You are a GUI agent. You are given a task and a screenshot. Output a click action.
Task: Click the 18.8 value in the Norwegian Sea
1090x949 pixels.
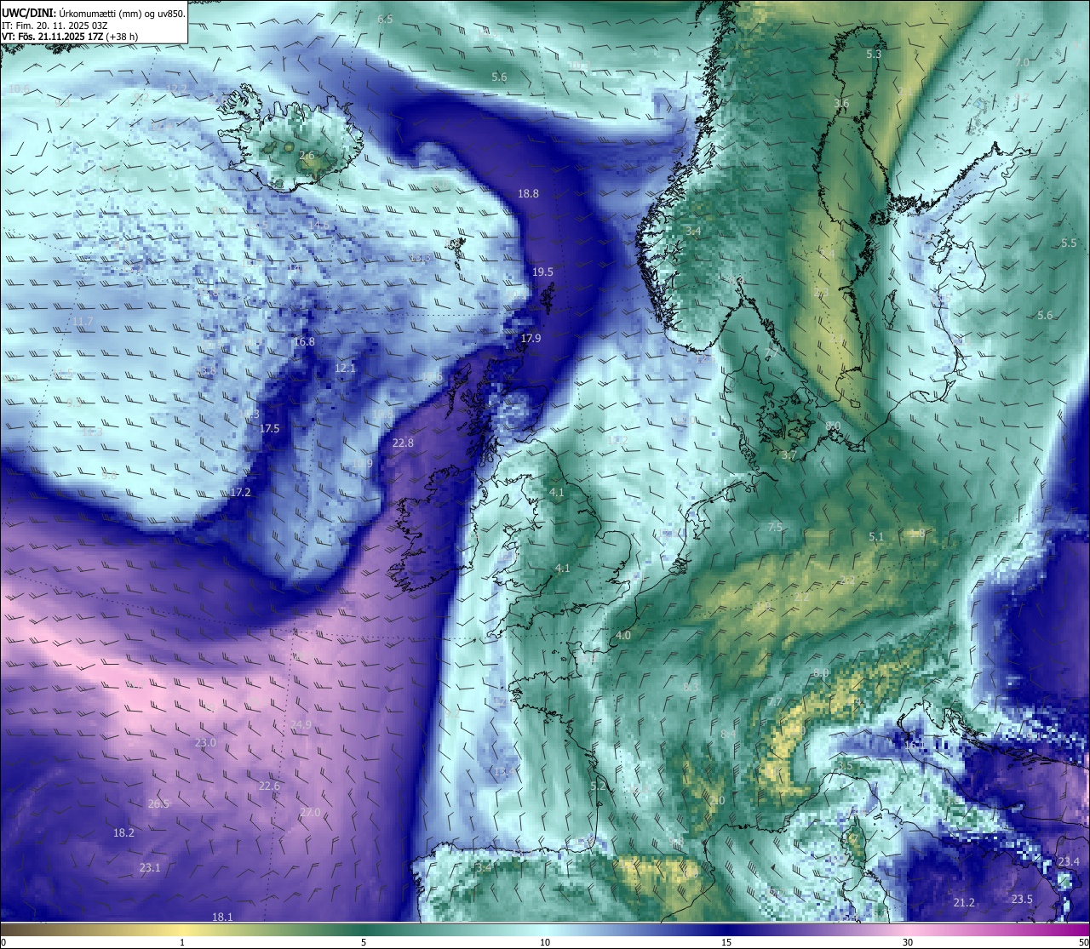tap(528, 193)
